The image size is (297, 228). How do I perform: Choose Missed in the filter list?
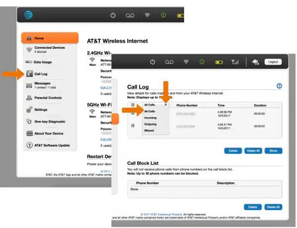(149, 131)
